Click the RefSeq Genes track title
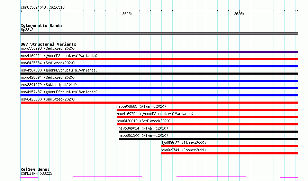Screen dimensions: 308x181 (x=35, y=169)
